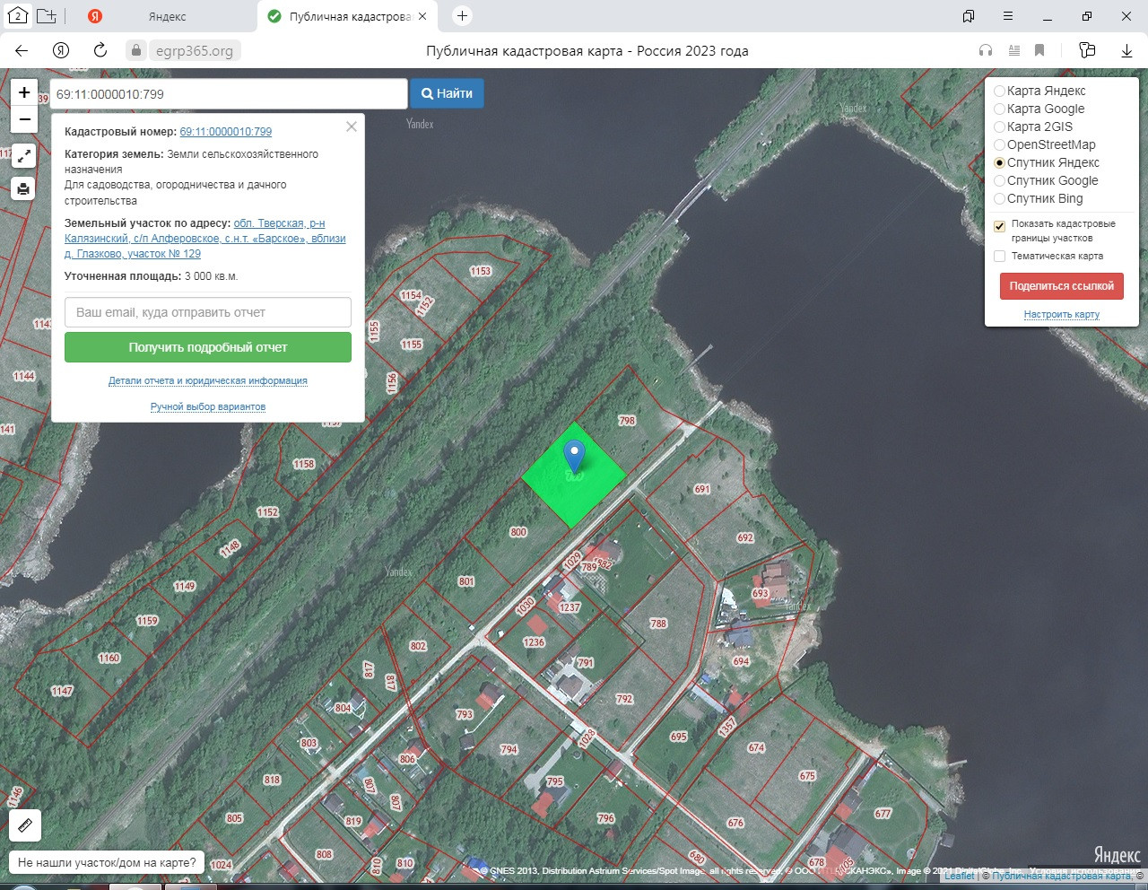Open fullscreen map mode icon
Screen dimensions: 1148x890
point(24,156)
